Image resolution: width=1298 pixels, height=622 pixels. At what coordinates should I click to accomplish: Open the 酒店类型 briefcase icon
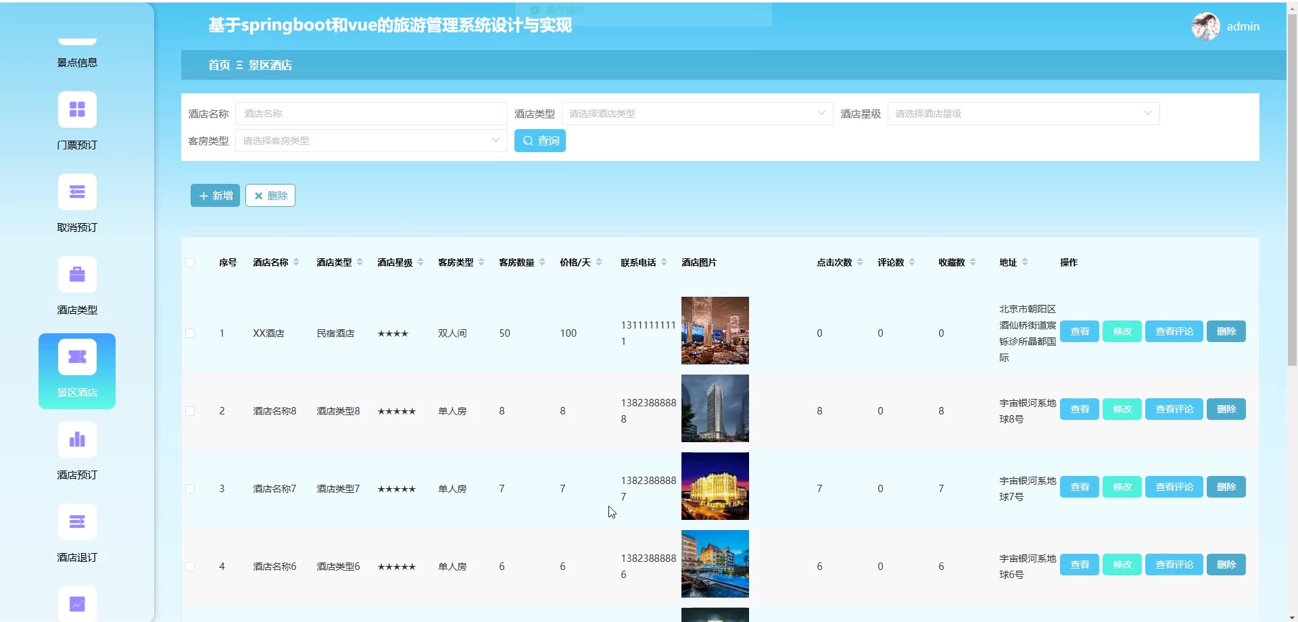77,275
